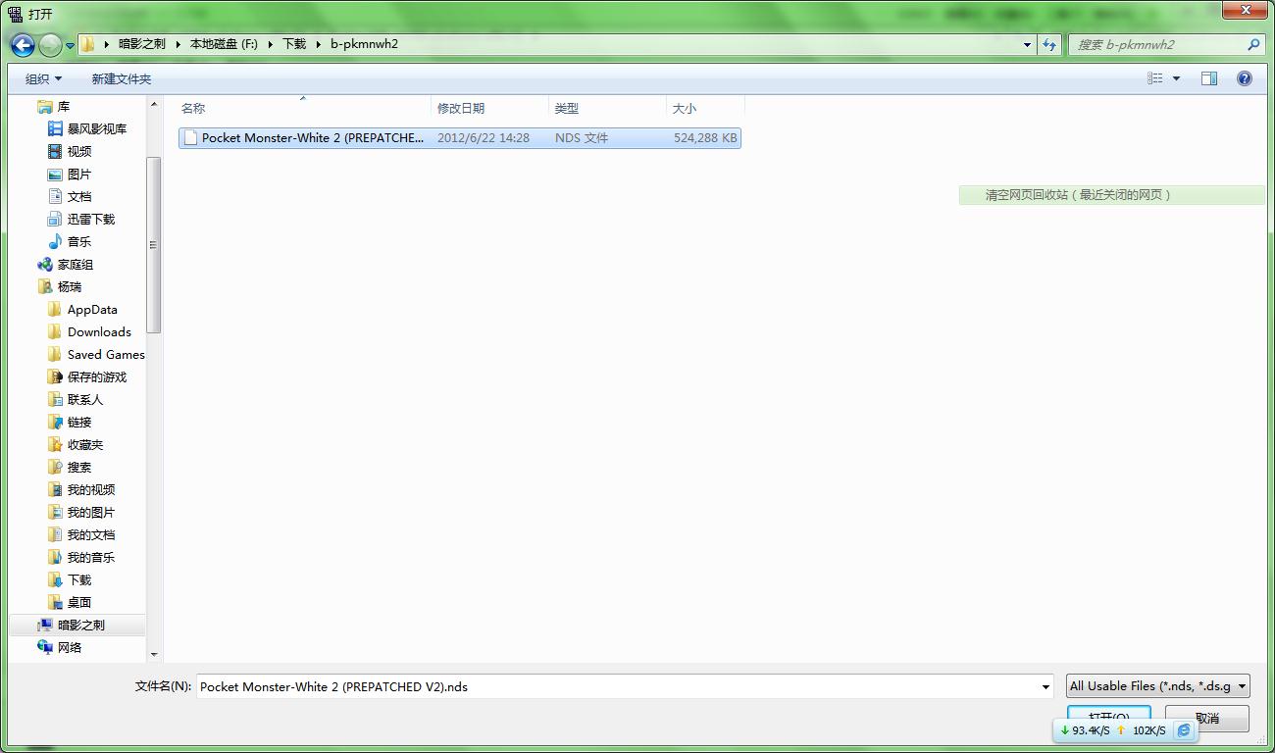Click 我的视频 folder icon
This screenshot has height=753, width=1275.
click(x=55, y=489)
